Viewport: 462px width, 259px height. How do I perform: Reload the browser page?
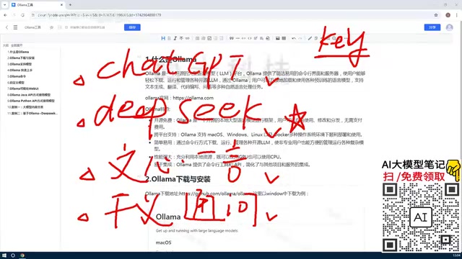[22, 15]
